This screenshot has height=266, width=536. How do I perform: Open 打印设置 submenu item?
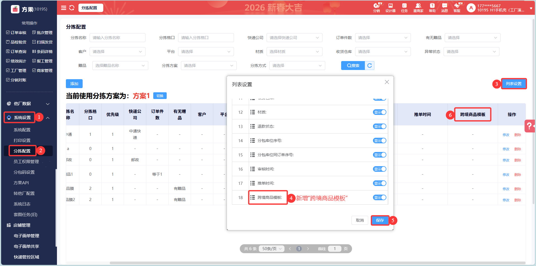(22, 141)
